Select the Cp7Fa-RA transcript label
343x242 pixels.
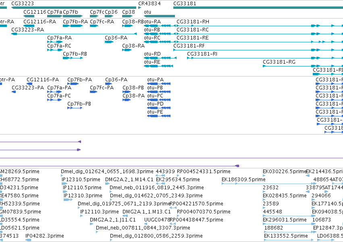click(x=60, y=38)
